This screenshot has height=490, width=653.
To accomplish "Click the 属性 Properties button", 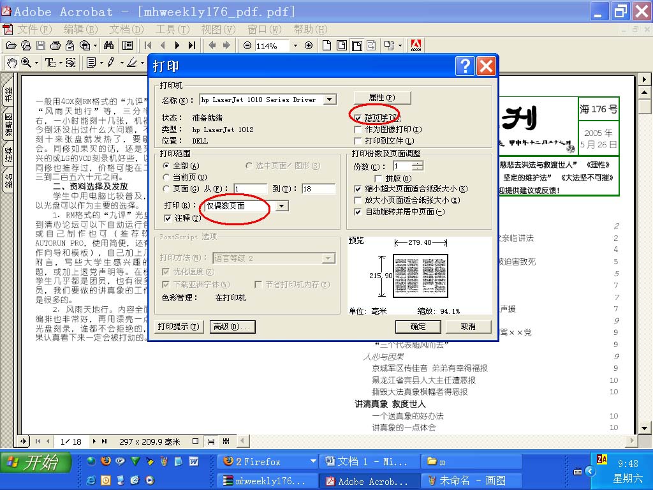I will click(382, 98).
